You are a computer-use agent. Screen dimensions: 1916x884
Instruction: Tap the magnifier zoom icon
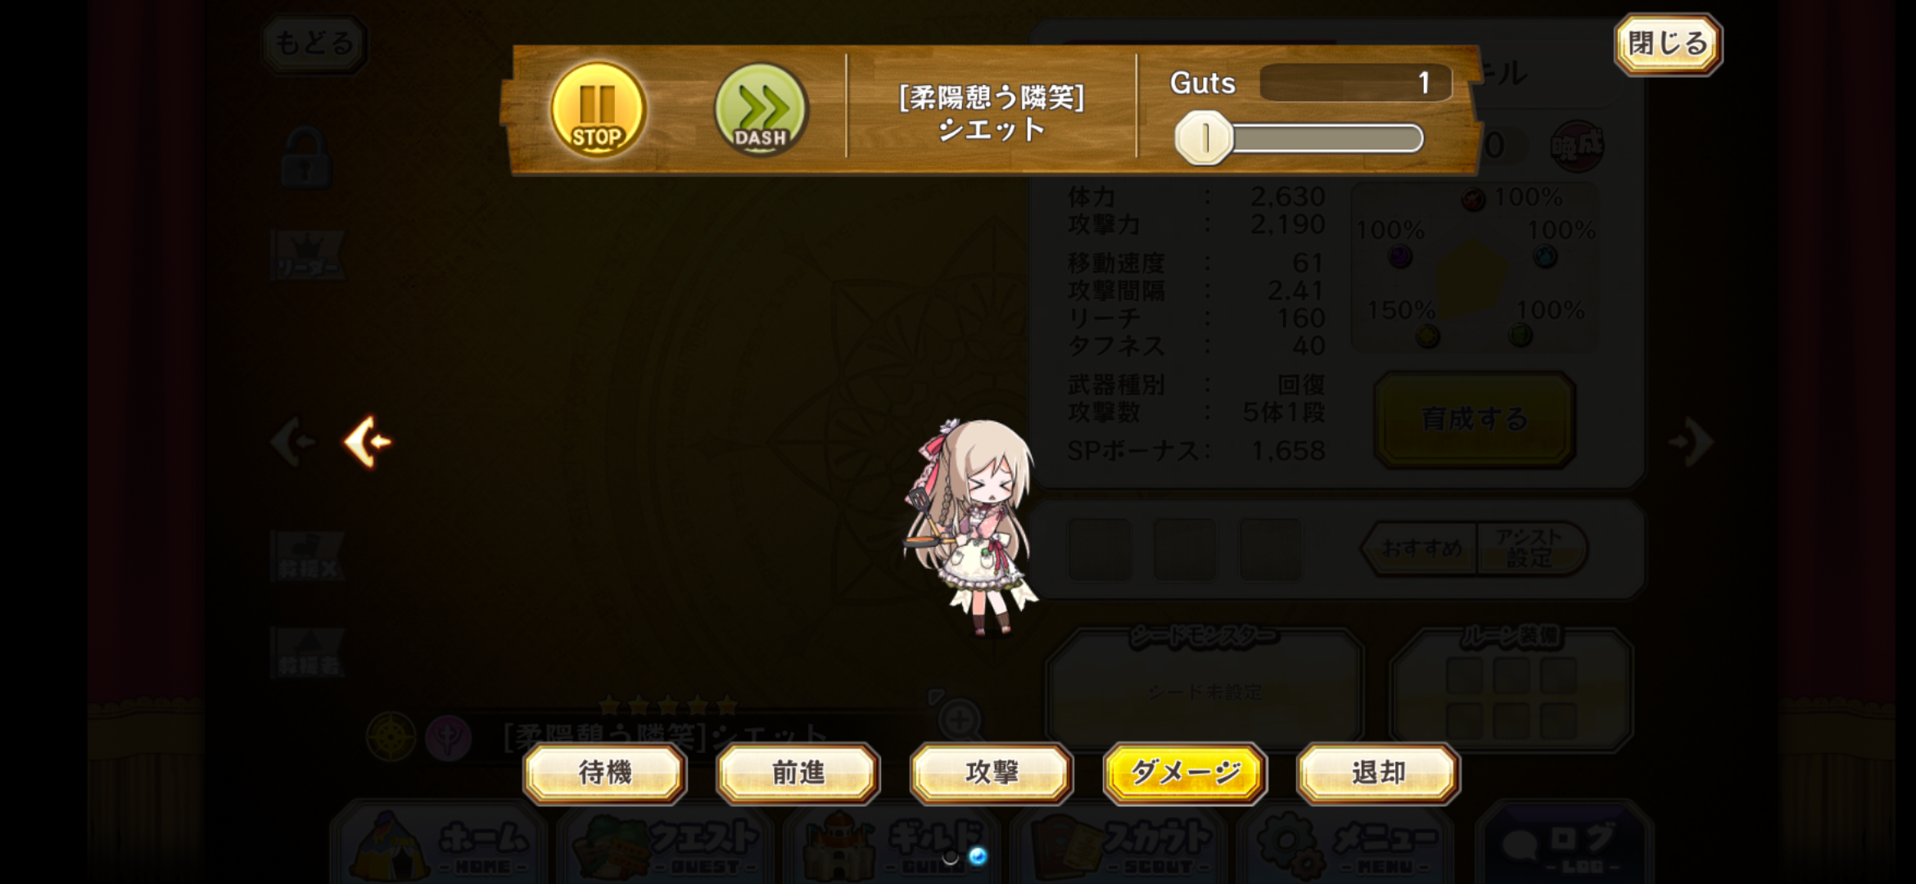(x=959, y=721)
